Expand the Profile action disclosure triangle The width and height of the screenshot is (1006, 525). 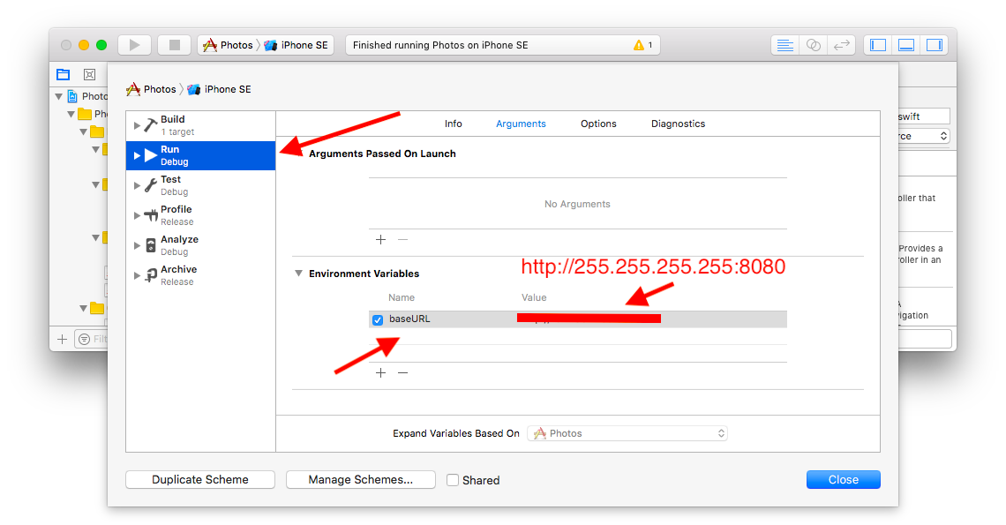coord(137,215)
